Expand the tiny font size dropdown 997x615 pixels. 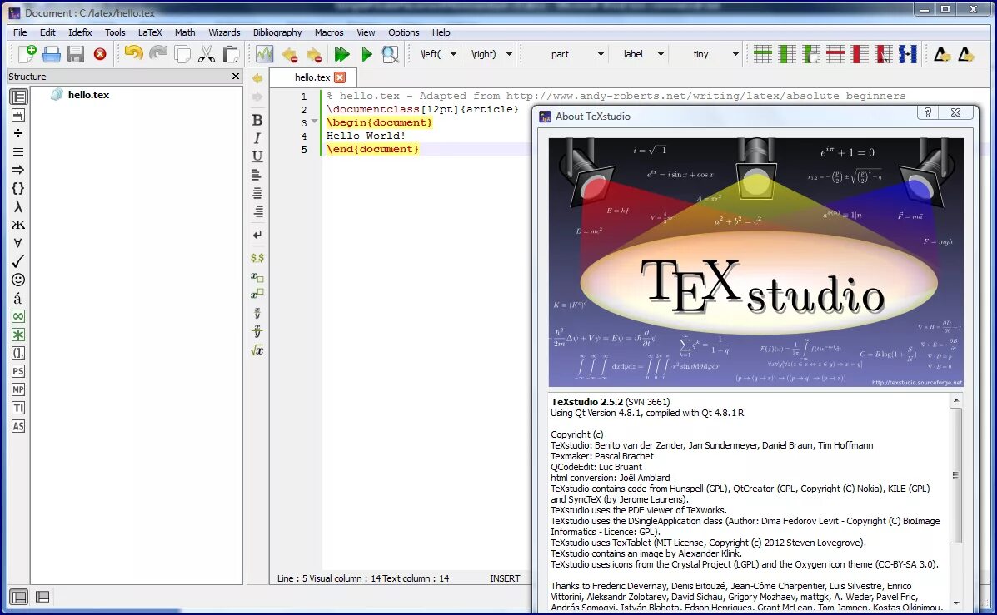(735, 54)
